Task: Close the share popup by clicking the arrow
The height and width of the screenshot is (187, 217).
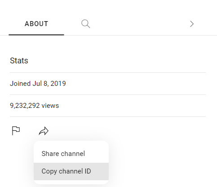Action: (44, 131)
